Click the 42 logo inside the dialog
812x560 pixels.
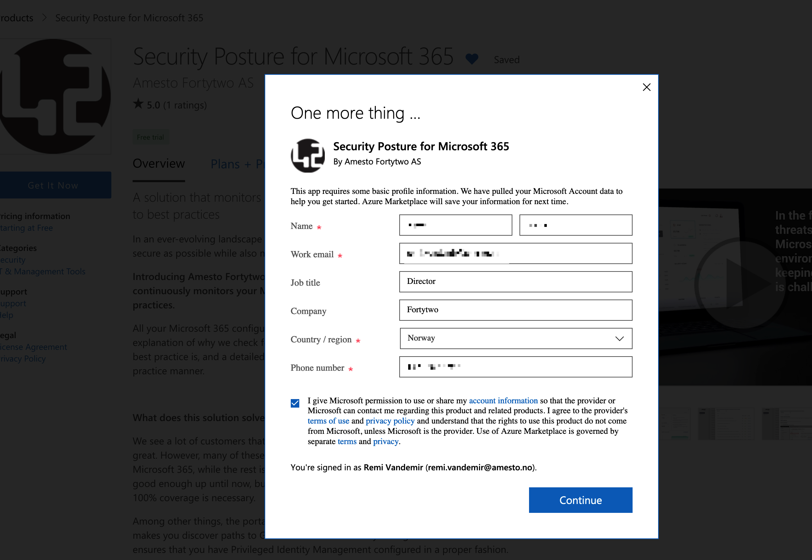point(307,155)
